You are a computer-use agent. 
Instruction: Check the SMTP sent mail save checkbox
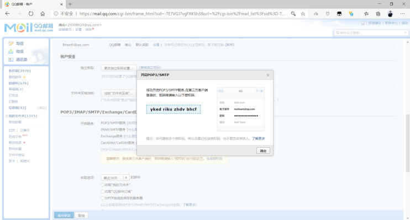coord(103,198)
